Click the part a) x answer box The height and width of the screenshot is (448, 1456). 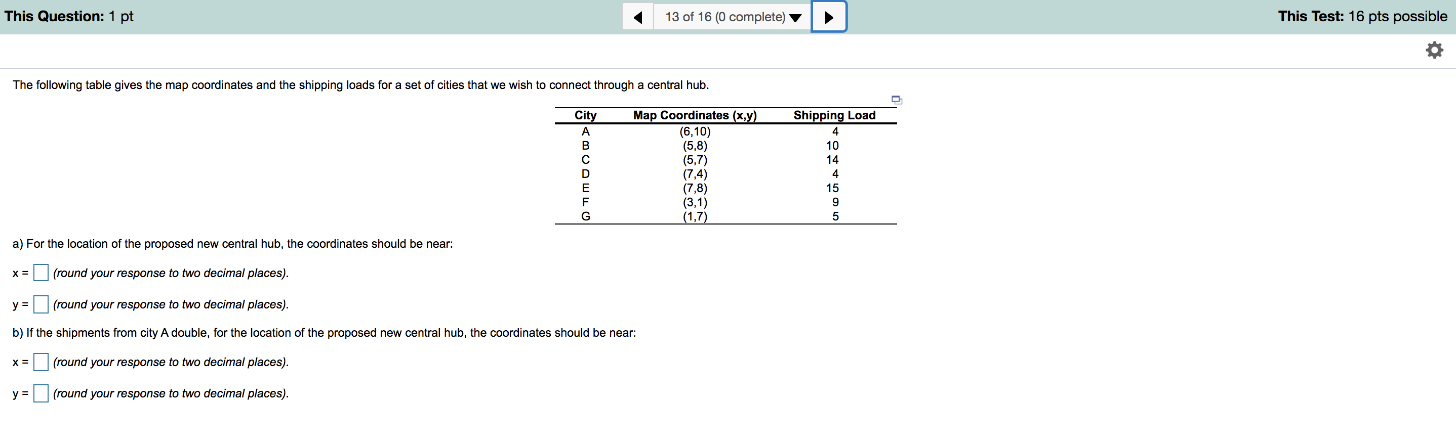[x=41, y=273]
